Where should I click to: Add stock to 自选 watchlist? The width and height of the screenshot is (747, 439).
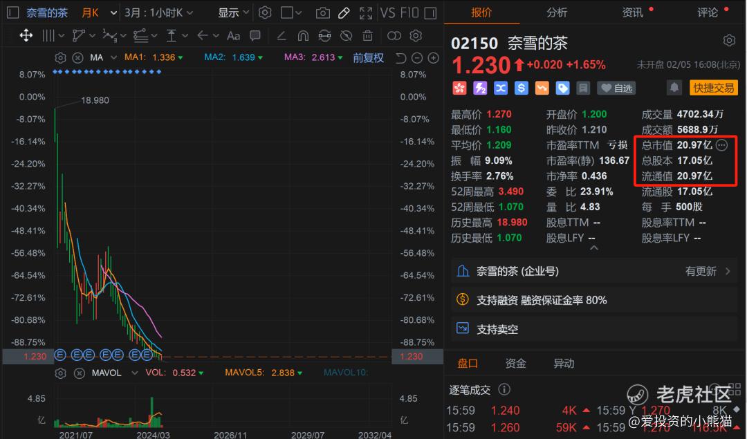(617, 88)
